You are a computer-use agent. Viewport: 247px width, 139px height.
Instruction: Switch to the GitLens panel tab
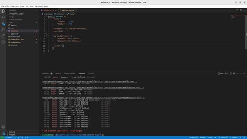[91, 73]
